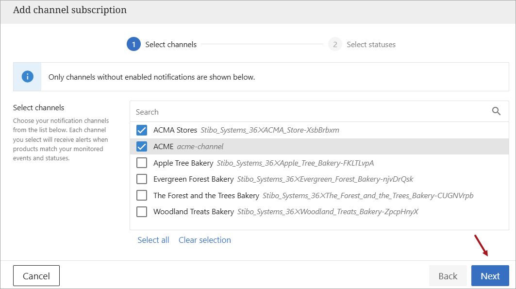Screen dimensions: 516x289
Task: Go to the Select statuses step label
Action: [x=371, y=45]
